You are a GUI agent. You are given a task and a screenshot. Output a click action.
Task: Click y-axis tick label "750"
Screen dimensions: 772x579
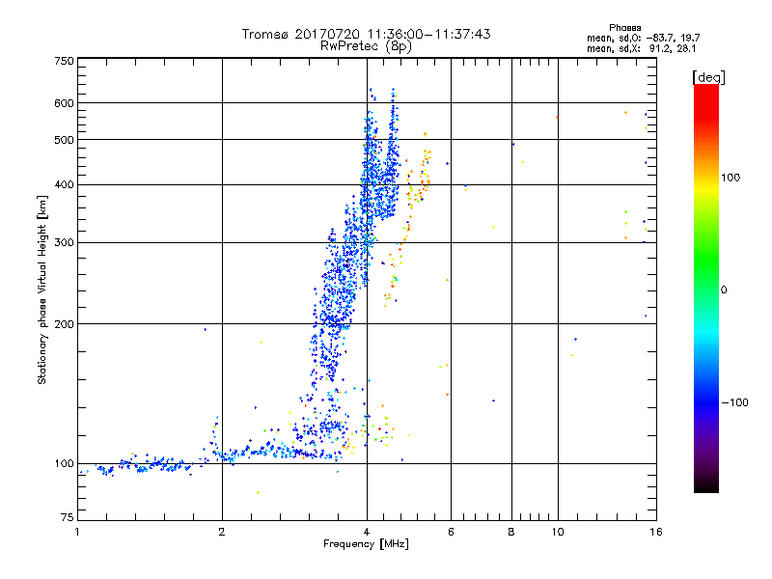[64, 61]
